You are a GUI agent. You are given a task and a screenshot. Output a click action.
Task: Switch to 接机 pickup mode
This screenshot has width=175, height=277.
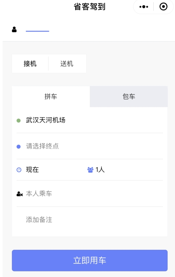point(30,64)
